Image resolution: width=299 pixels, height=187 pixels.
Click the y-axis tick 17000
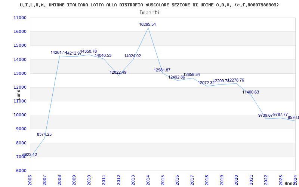(x=20, y=18)
